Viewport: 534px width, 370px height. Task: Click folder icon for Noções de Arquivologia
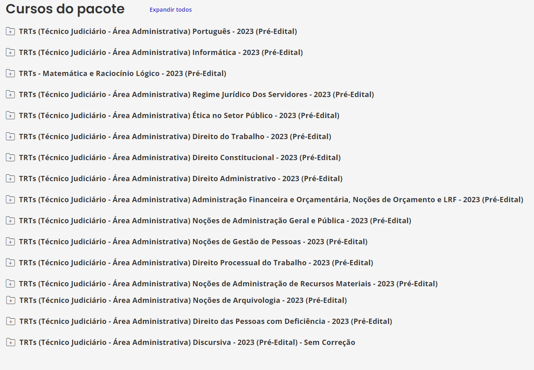11,300
